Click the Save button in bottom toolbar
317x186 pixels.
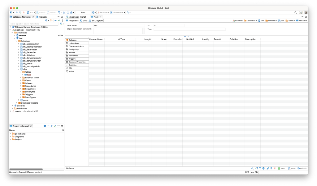click(282, 168)
